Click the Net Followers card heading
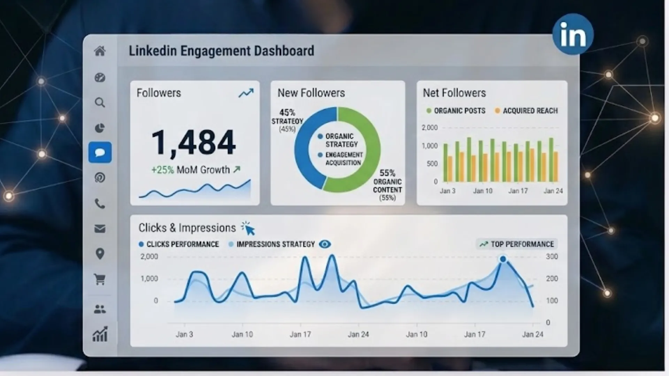The image size is (669, 376). pyautogui.click(x=454, y=93)
